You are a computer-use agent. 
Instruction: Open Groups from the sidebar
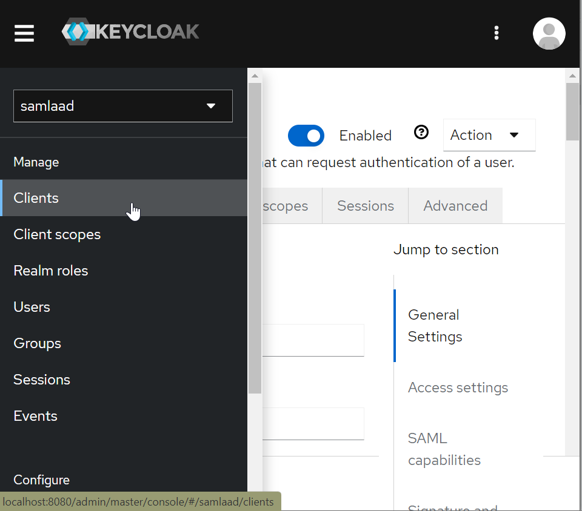(37, 343)
